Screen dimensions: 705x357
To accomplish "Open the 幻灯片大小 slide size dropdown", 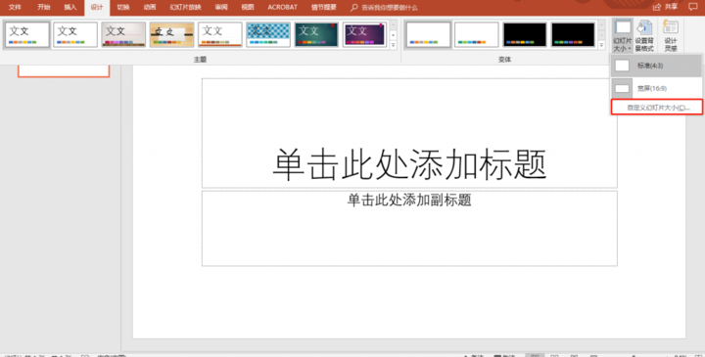I will [623, 36].
